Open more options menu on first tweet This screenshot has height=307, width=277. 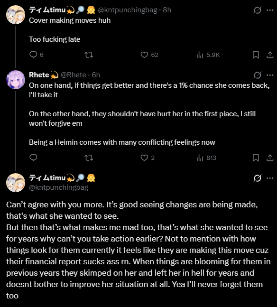(x=270, y=10)
